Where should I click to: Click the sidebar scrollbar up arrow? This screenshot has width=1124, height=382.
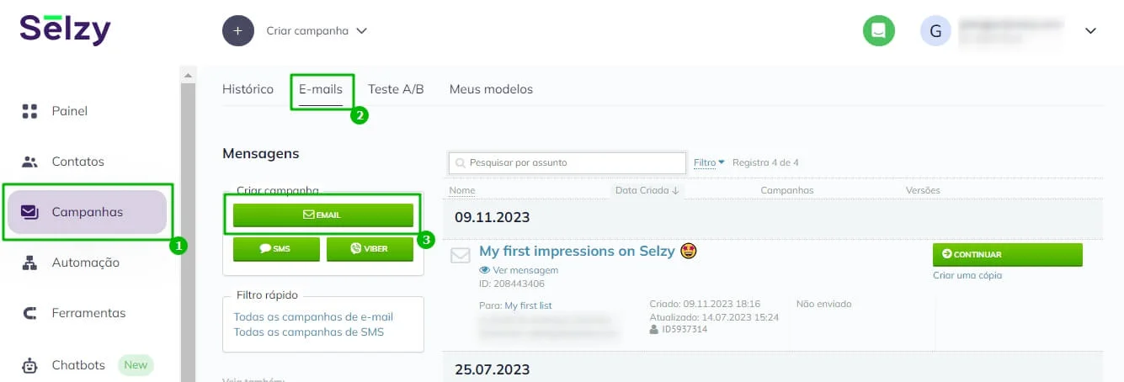(x=188, y=75)
